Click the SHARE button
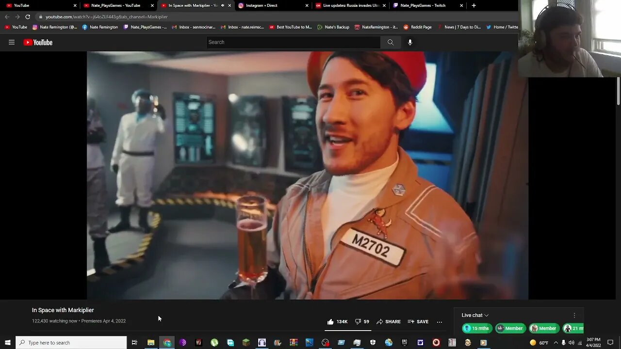This screenshot has width=621, height=349. pyautogui.click(x=389, y=321)
